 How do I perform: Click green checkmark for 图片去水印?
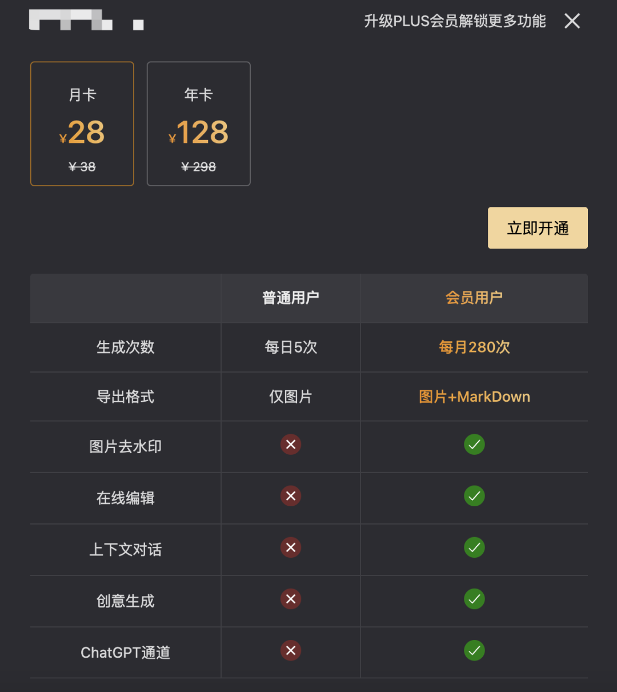[x=474, y=445]
